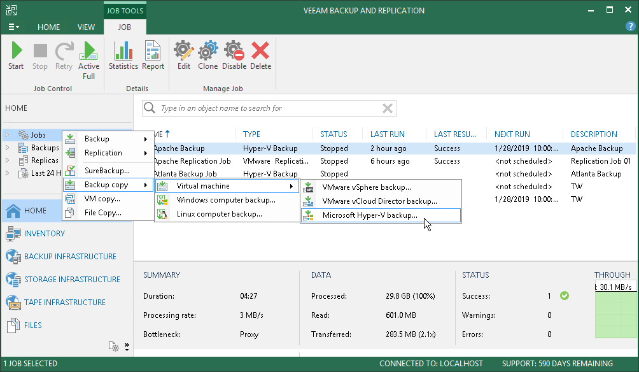Choose VM copy... menu entry

(x=108, y=199)
